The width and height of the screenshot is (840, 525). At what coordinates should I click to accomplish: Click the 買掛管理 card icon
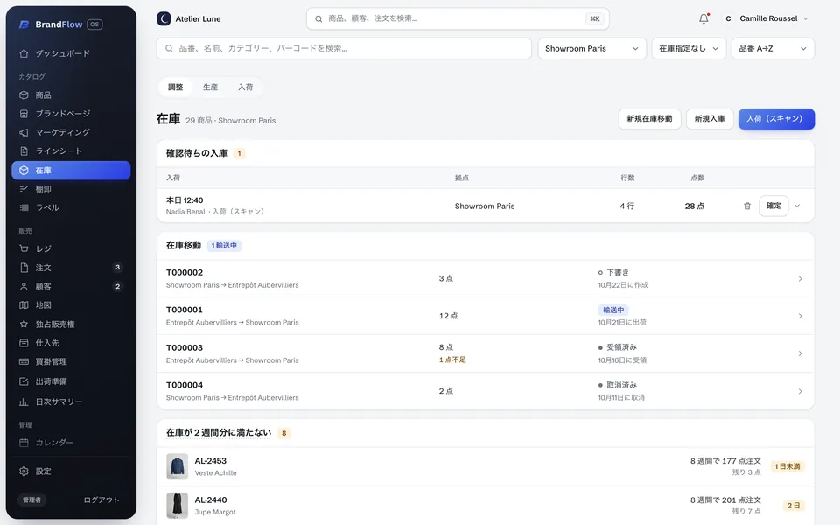(x=24, y=361)
